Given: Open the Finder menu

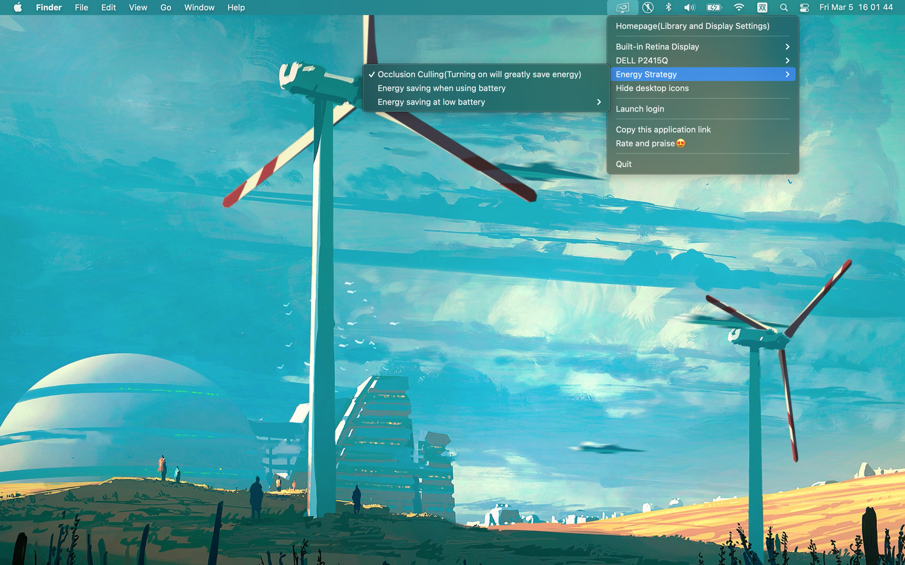Looking at the screenshot, I should tap(49, 8).
